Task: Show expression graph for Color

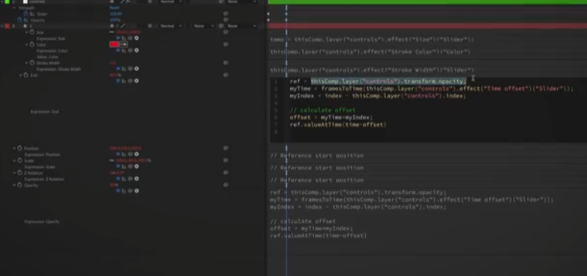Action: tap(124, 50)
